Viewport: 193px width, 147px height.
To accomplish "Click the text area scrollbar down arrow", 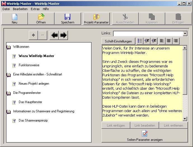I will 185,119.
